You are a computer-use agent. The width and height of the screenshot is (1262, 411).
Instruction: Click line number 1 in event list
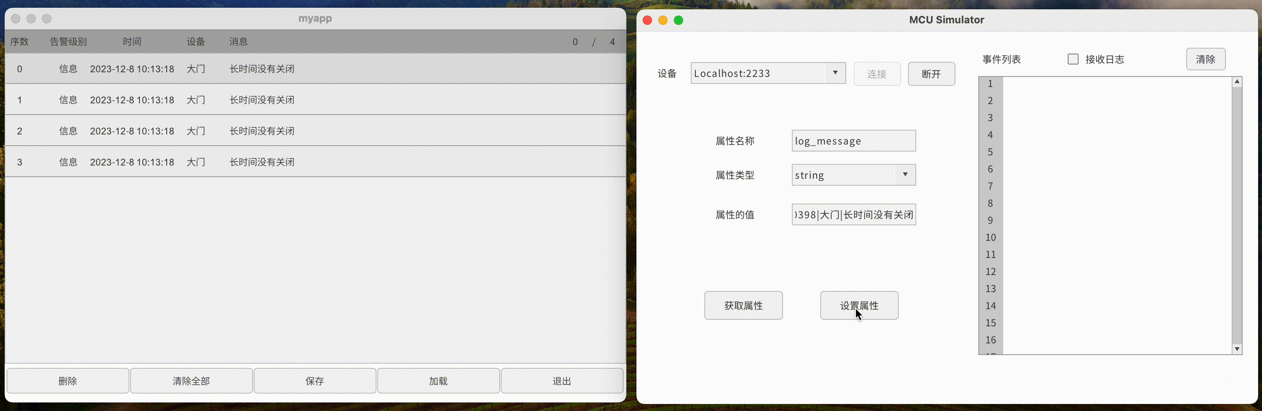click(x=990, y=84)
